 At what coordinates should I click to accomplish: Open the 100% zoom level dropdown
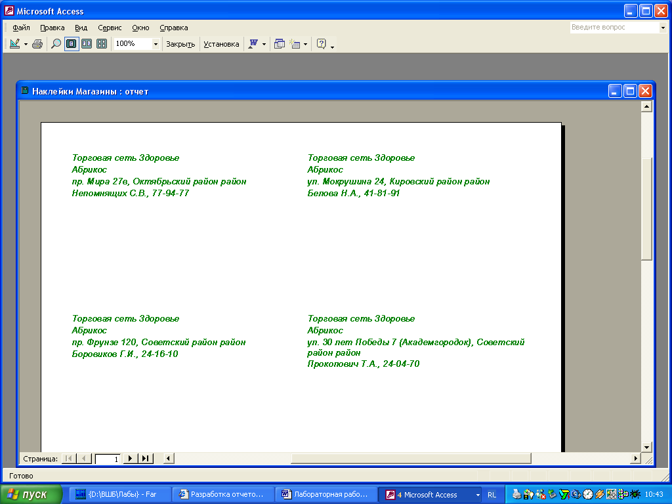coord(156,44)
